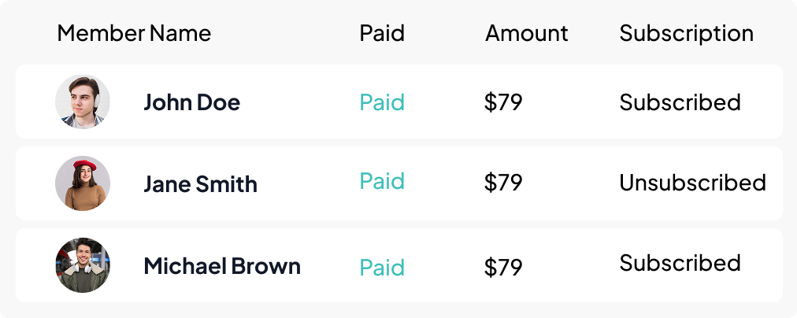Open the Jane Smith member name

coord(200,183)
